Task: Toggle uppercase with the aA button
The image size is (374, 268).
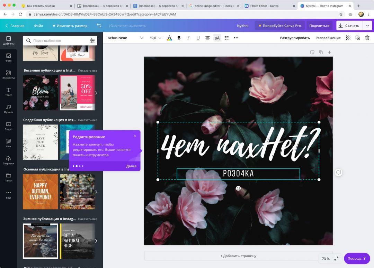Action: [217, 37]
